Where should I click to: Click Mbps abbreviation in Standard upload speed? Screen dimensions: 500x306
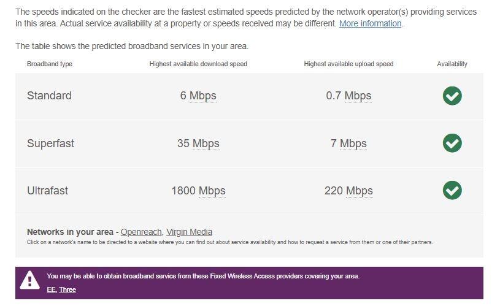[358, 96]
